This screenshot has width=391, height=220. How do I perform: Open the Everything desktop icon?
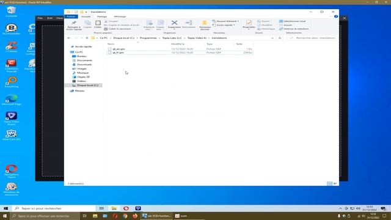click(12, 82)
